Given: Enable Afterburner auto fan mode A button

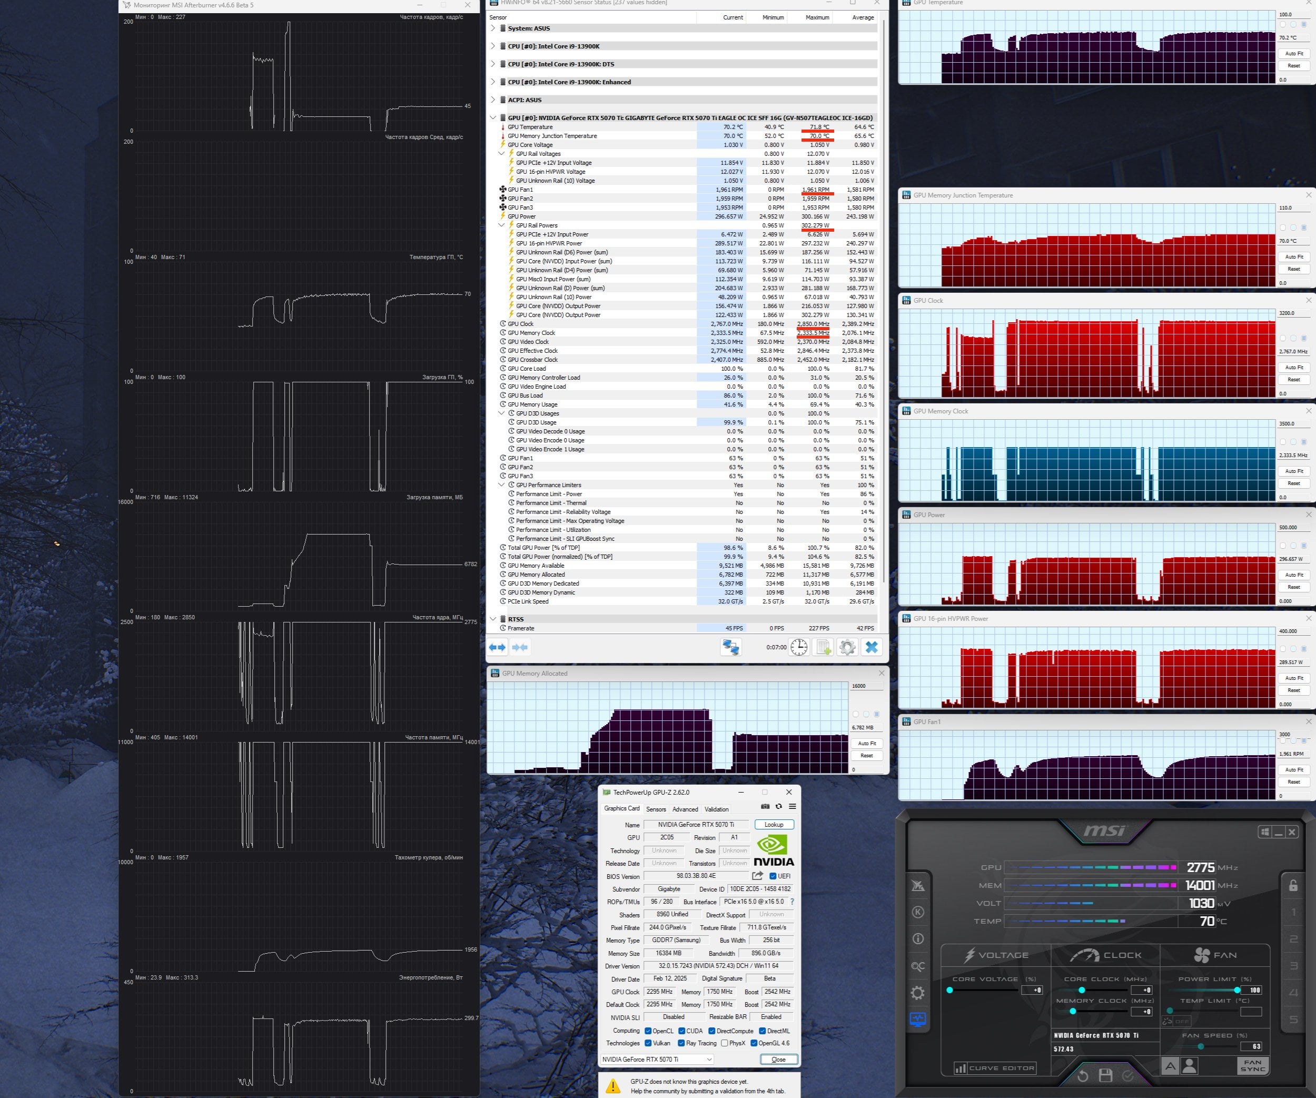Looking at the screenshot, I should (x=1170, y=1065).
